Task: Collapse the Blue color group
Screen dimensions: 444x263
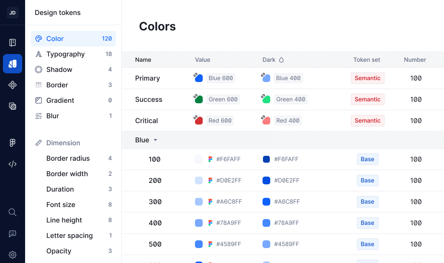Action: [x=155, y=140]
